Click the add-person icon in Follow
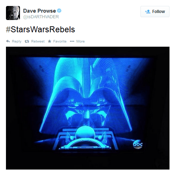173x172 pixels. [148, 12]
